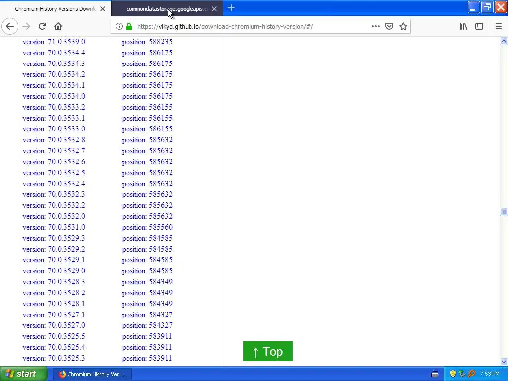Image resolution: width=508 pixels, height=381 pixels.
Task: Switch to the Chromium History Versions tab
Action: point(56,9)
